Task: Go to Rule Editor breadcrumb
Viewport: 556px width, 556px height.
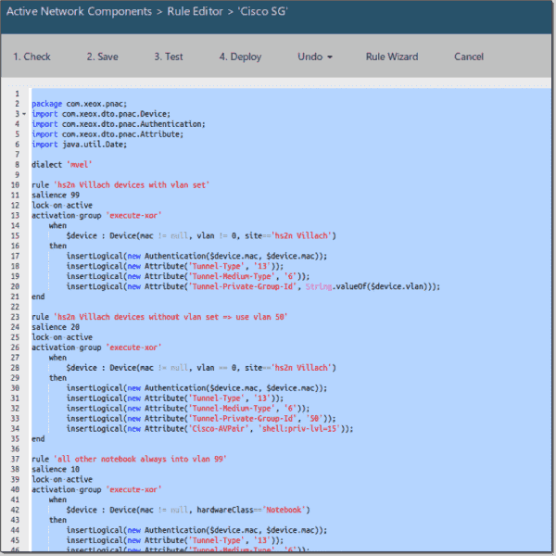Action: pyautogui.click(x=195, y=11)
